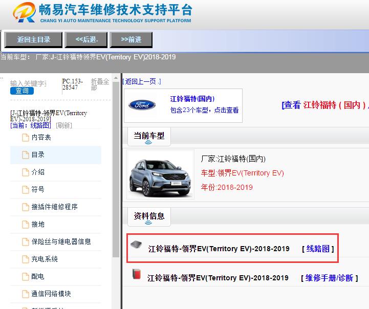Click the page icon beside 充电系统
The image size is (369, 309).
point(26,259)
